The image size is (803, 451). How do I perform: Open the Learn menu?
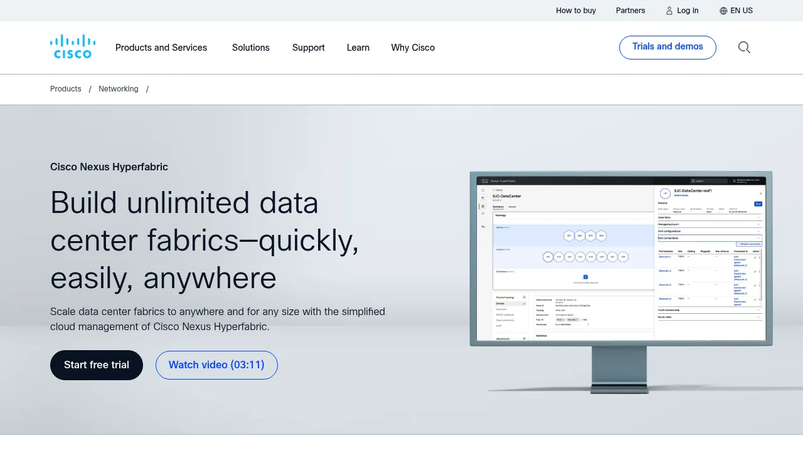(358, 48)
